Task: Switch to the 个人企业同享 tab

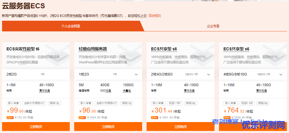Action: coord(71,26)
